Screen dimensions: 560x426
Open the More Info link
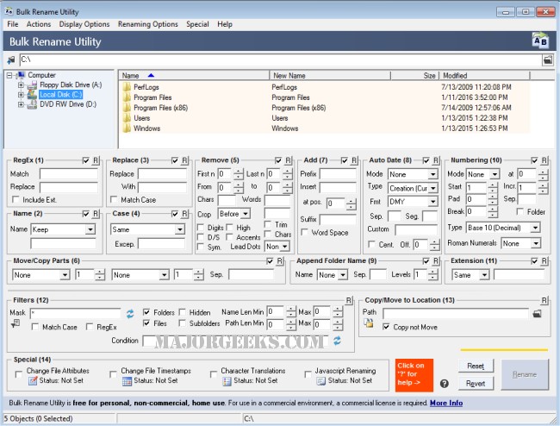(x=445, y=403)
